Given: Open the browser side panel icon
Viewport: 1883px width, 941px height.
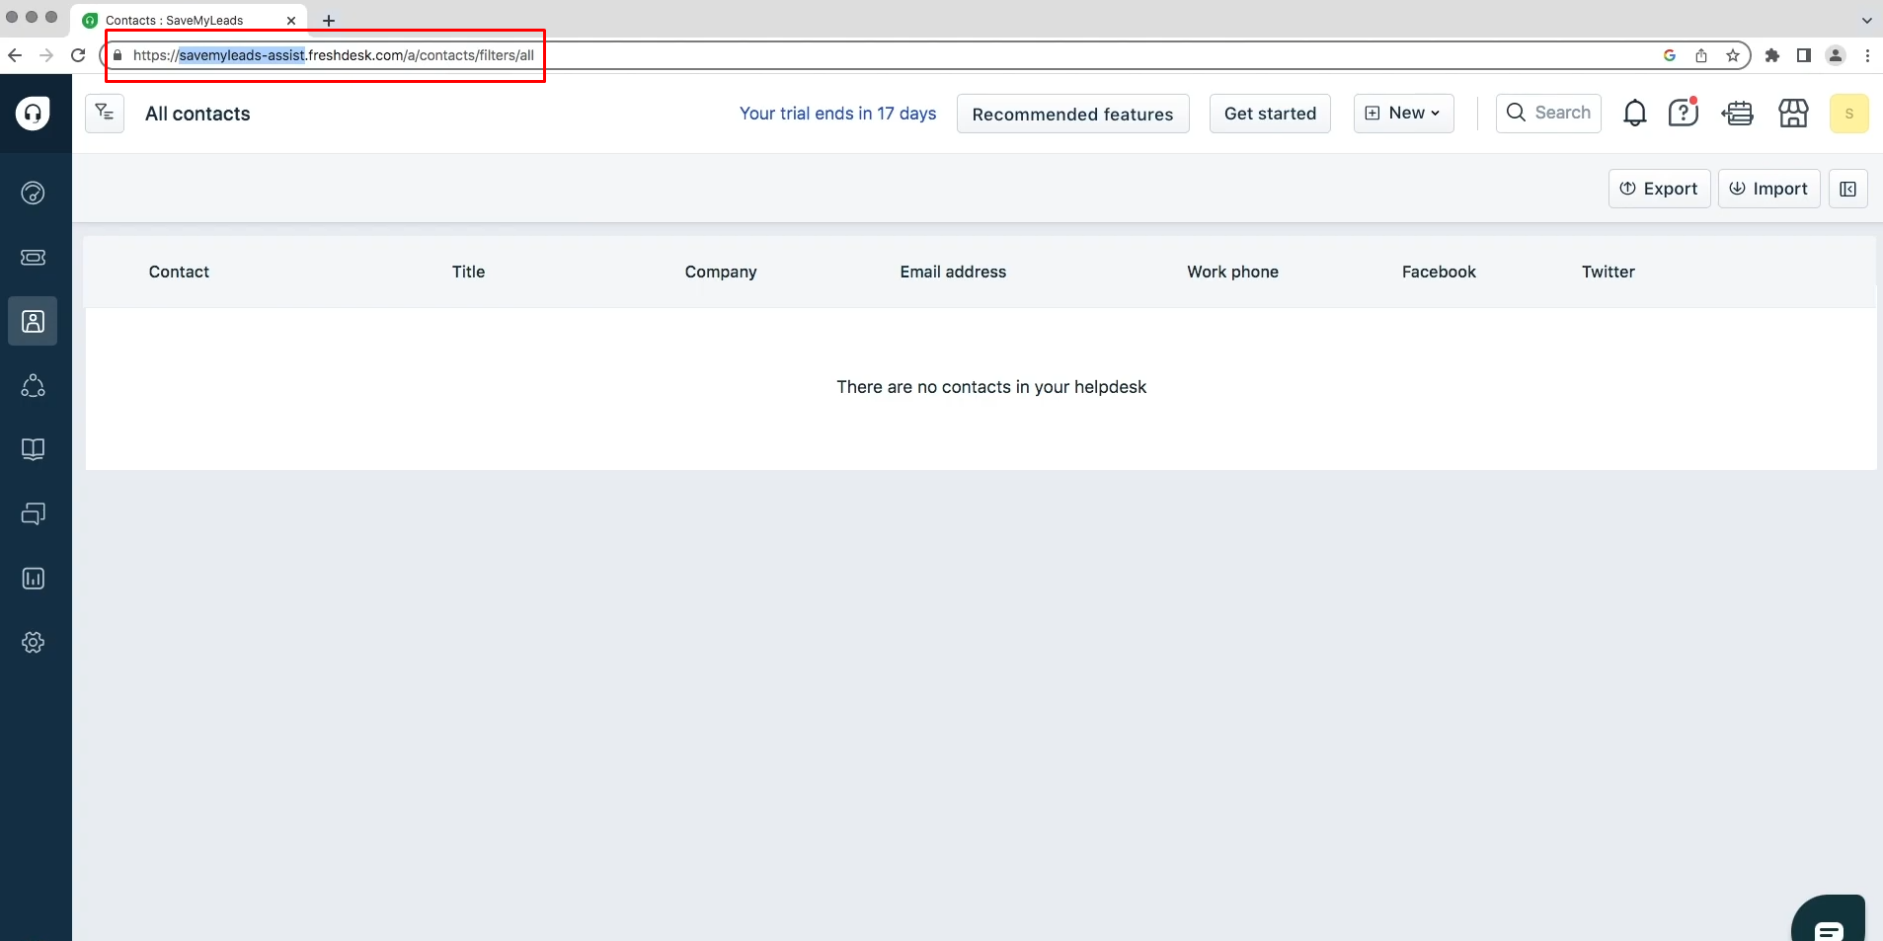Looking at the screenshot, I should (1804, 55).
